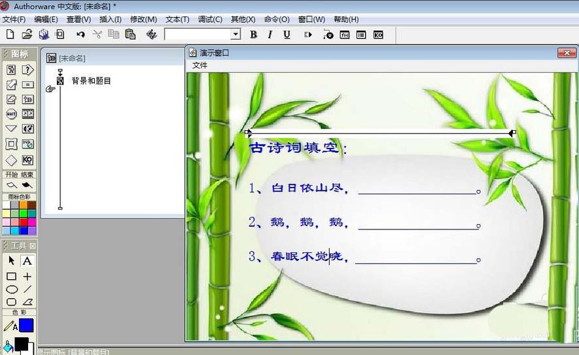Toggle Italic formatting
579x355 pixels.
270,34
